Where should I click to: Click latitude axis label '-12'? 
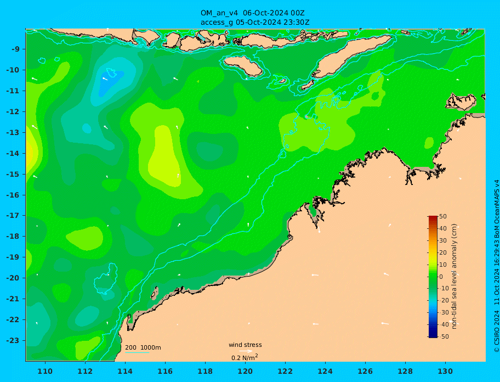13,112
